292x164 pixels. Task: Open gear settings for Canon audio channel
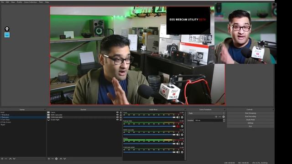coord(182,118)
